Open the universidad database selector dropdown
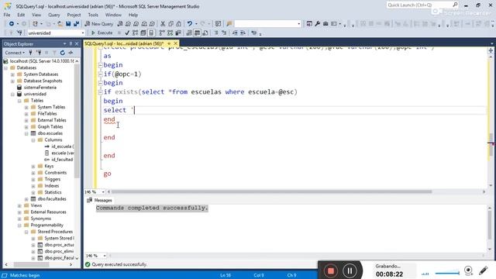This screenshot has height=279, width=496. tap(83, 33)
